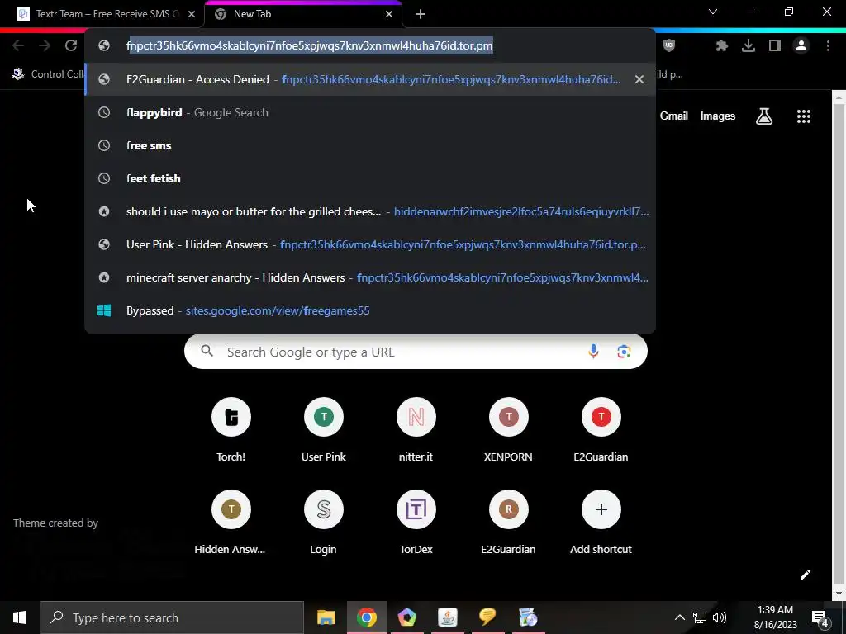Open the red E2Guardian shortcut
The image size is (846, 634).
coord(601,429)
